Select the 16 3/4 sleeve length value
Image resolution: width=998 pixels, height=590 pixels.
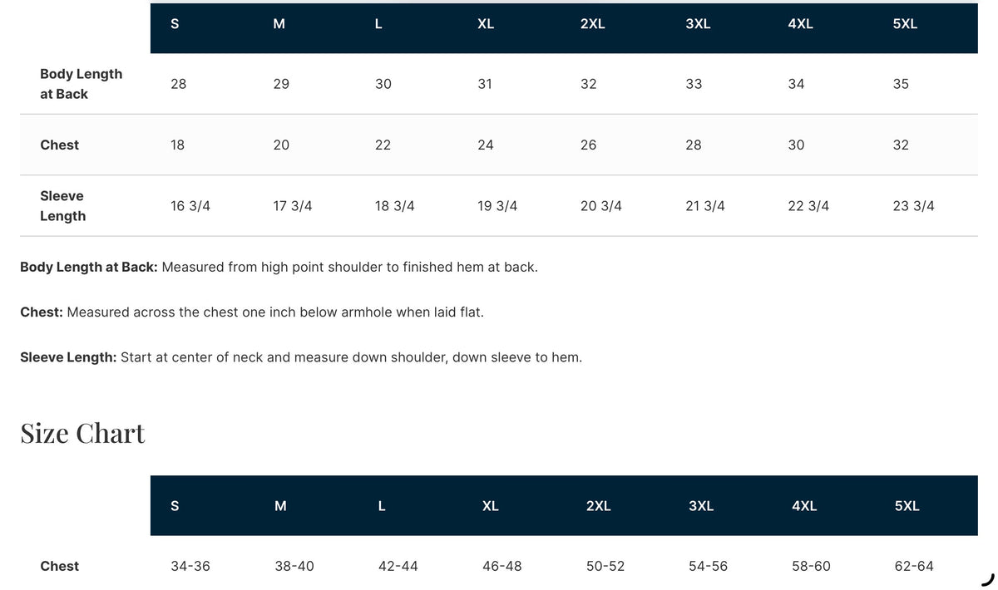pyautogui.click(x=190, y=206)
